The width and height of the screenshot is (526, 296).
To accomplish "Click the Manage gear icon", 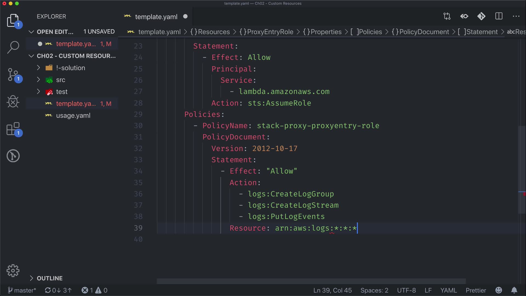I will pos(13,271).
